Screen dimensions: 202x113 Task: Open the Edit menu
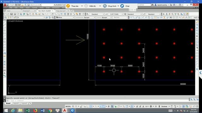(x=16, y=8)
